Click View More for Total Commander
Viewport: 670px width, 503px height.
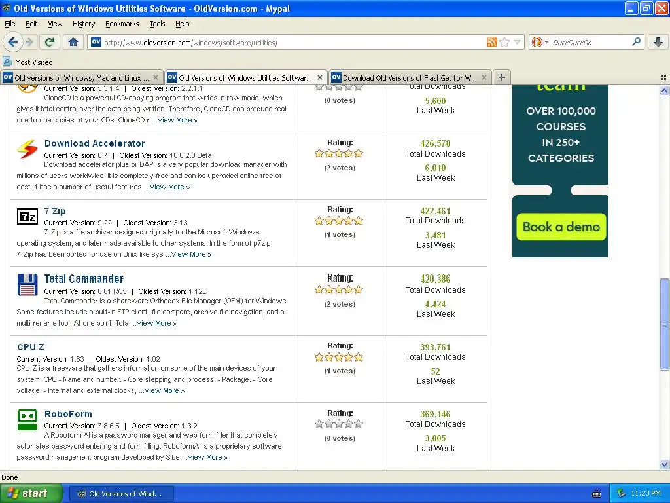pyautogui.click(x=156, y=324)
